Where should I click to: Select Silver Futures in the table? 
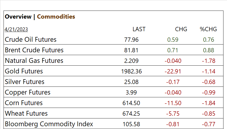point(24,82)
